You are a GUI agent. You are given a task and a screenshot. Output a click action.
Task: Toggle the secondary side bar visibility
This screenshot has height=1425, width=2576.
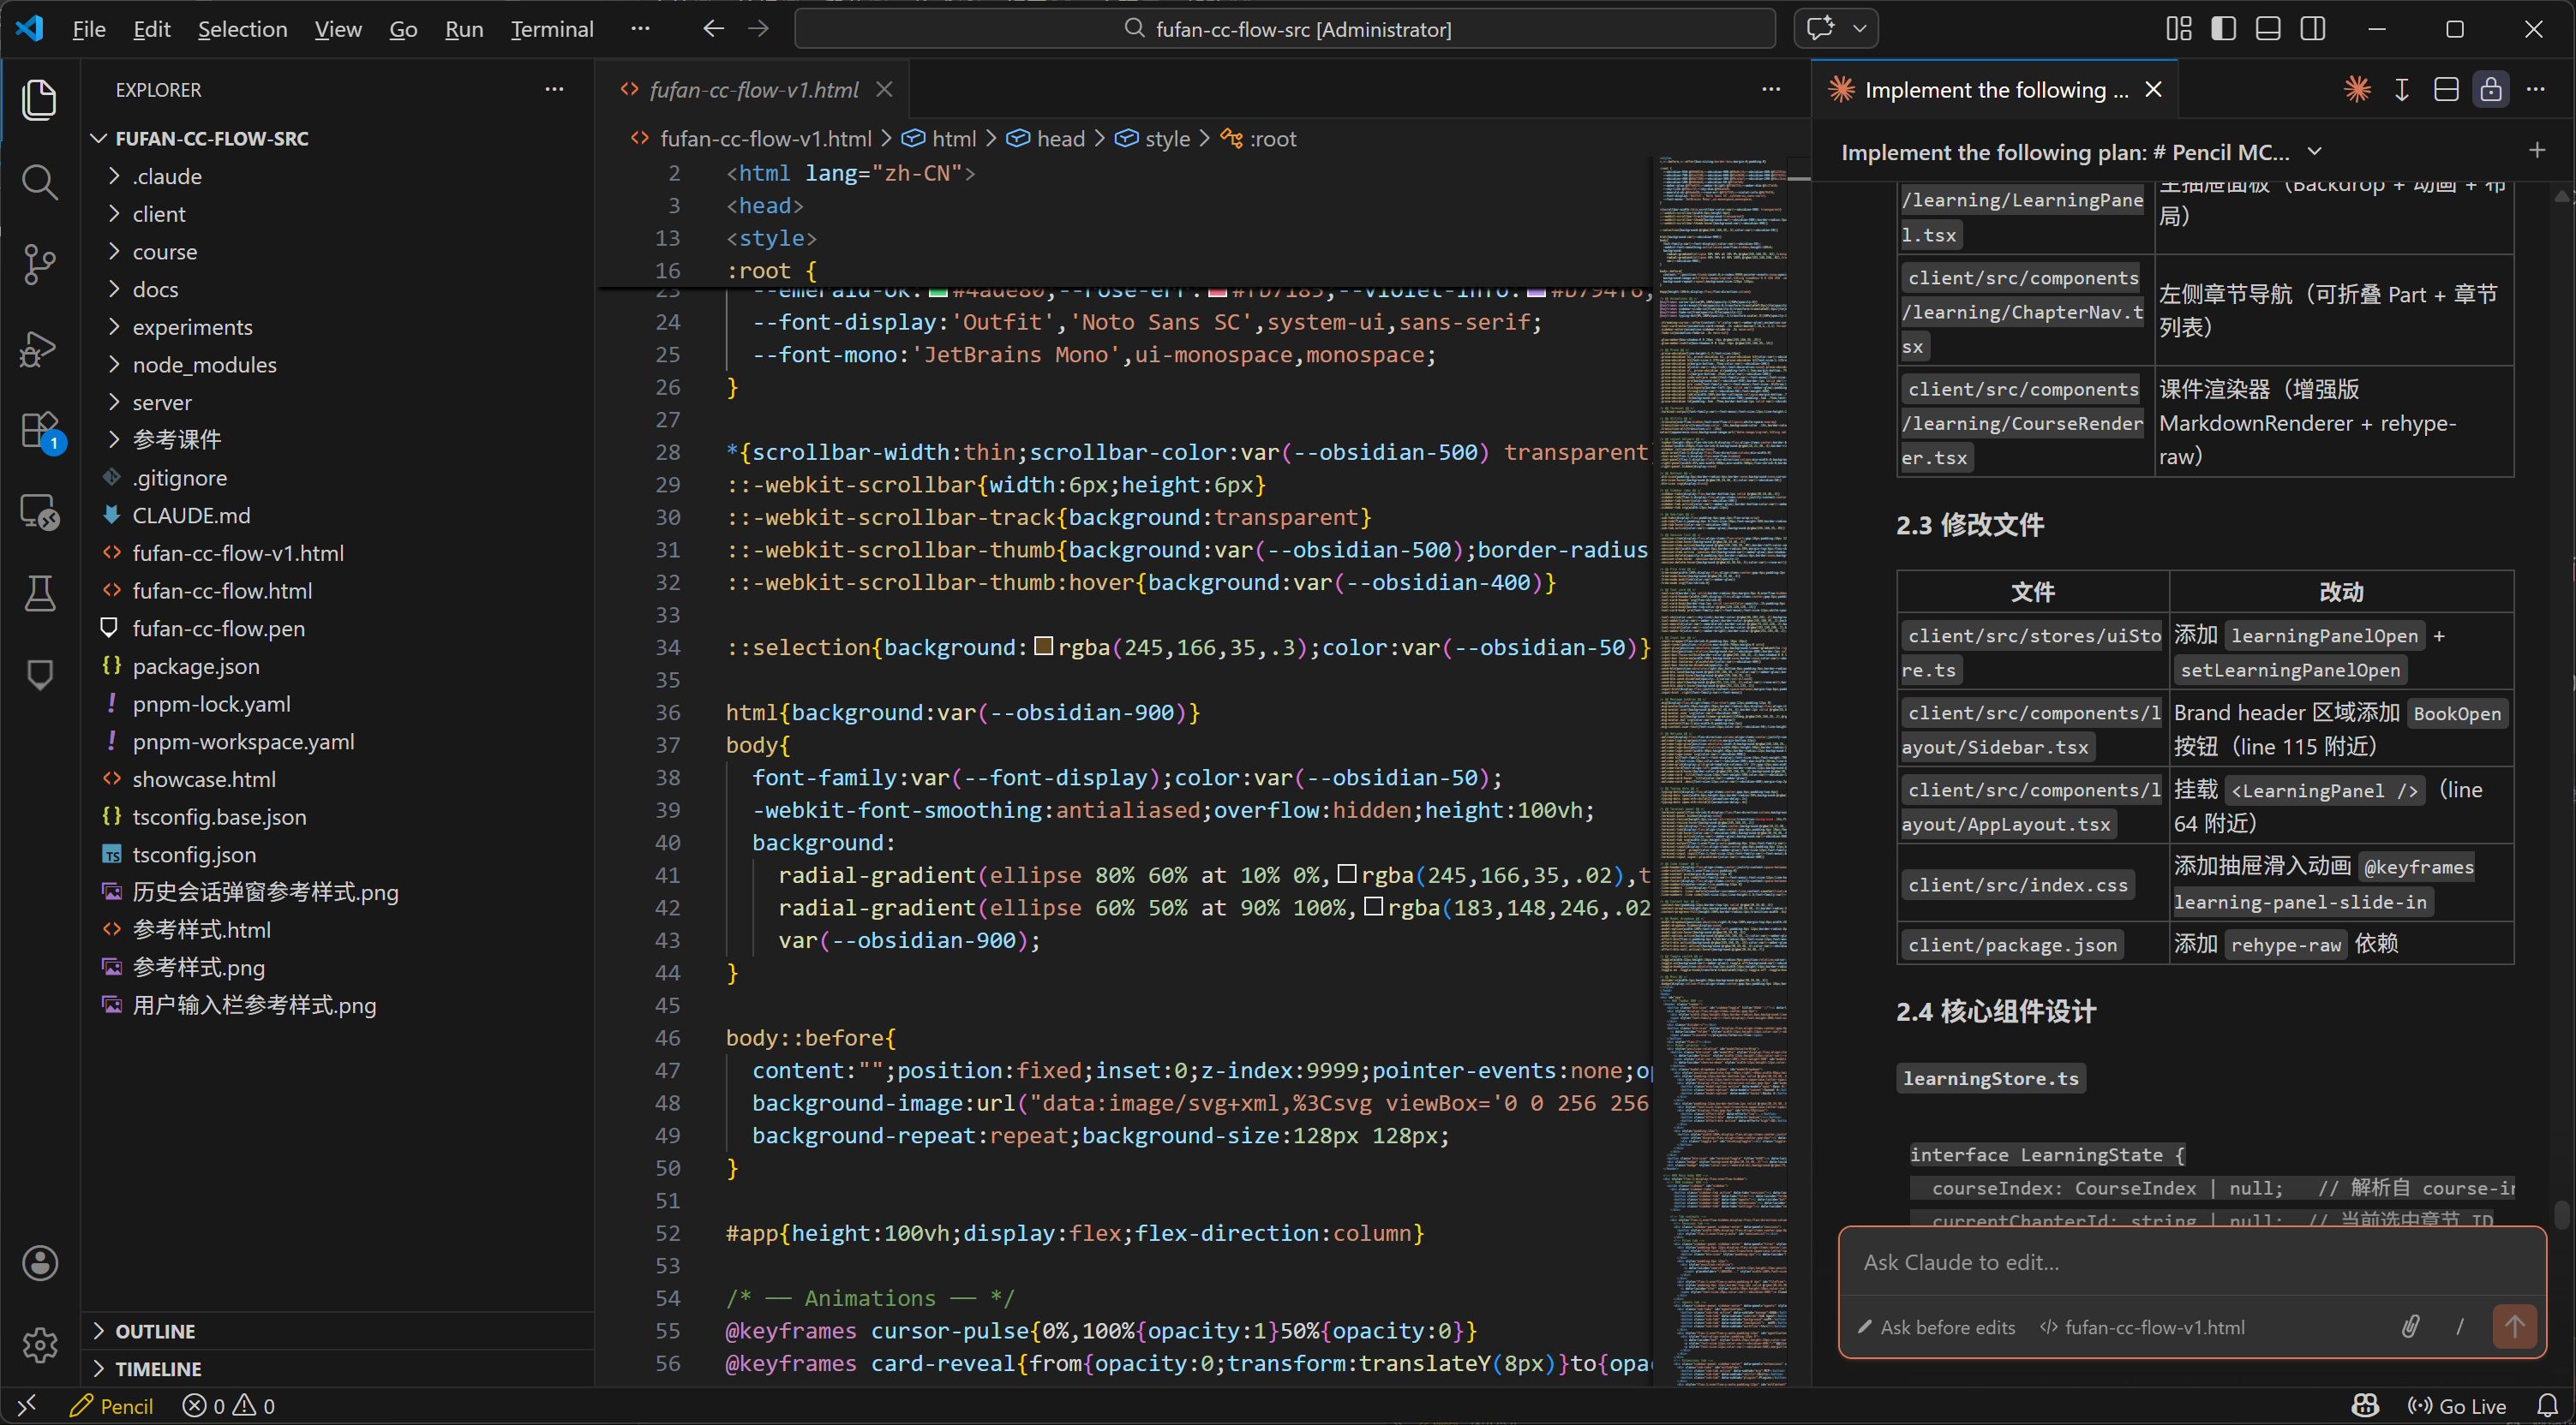(x=2313, y=29)
